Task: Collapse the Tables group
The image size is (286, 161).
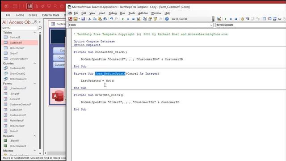Action: tap(34, 33)
